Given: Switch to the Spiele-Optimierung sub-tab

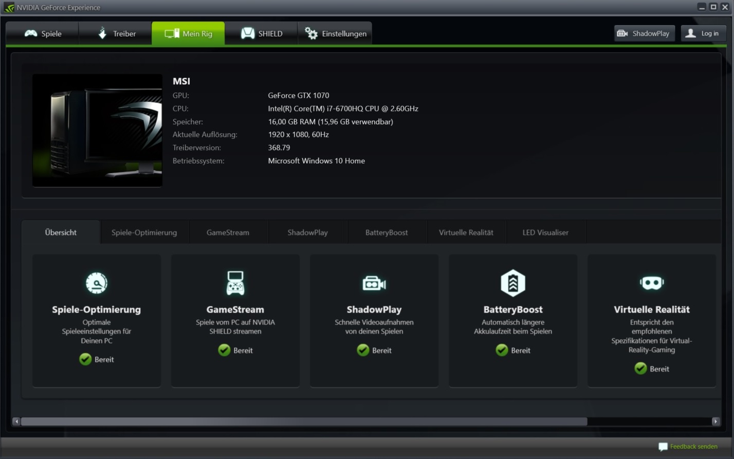Looking at the screenshot, I should click(x=144, y=232).
